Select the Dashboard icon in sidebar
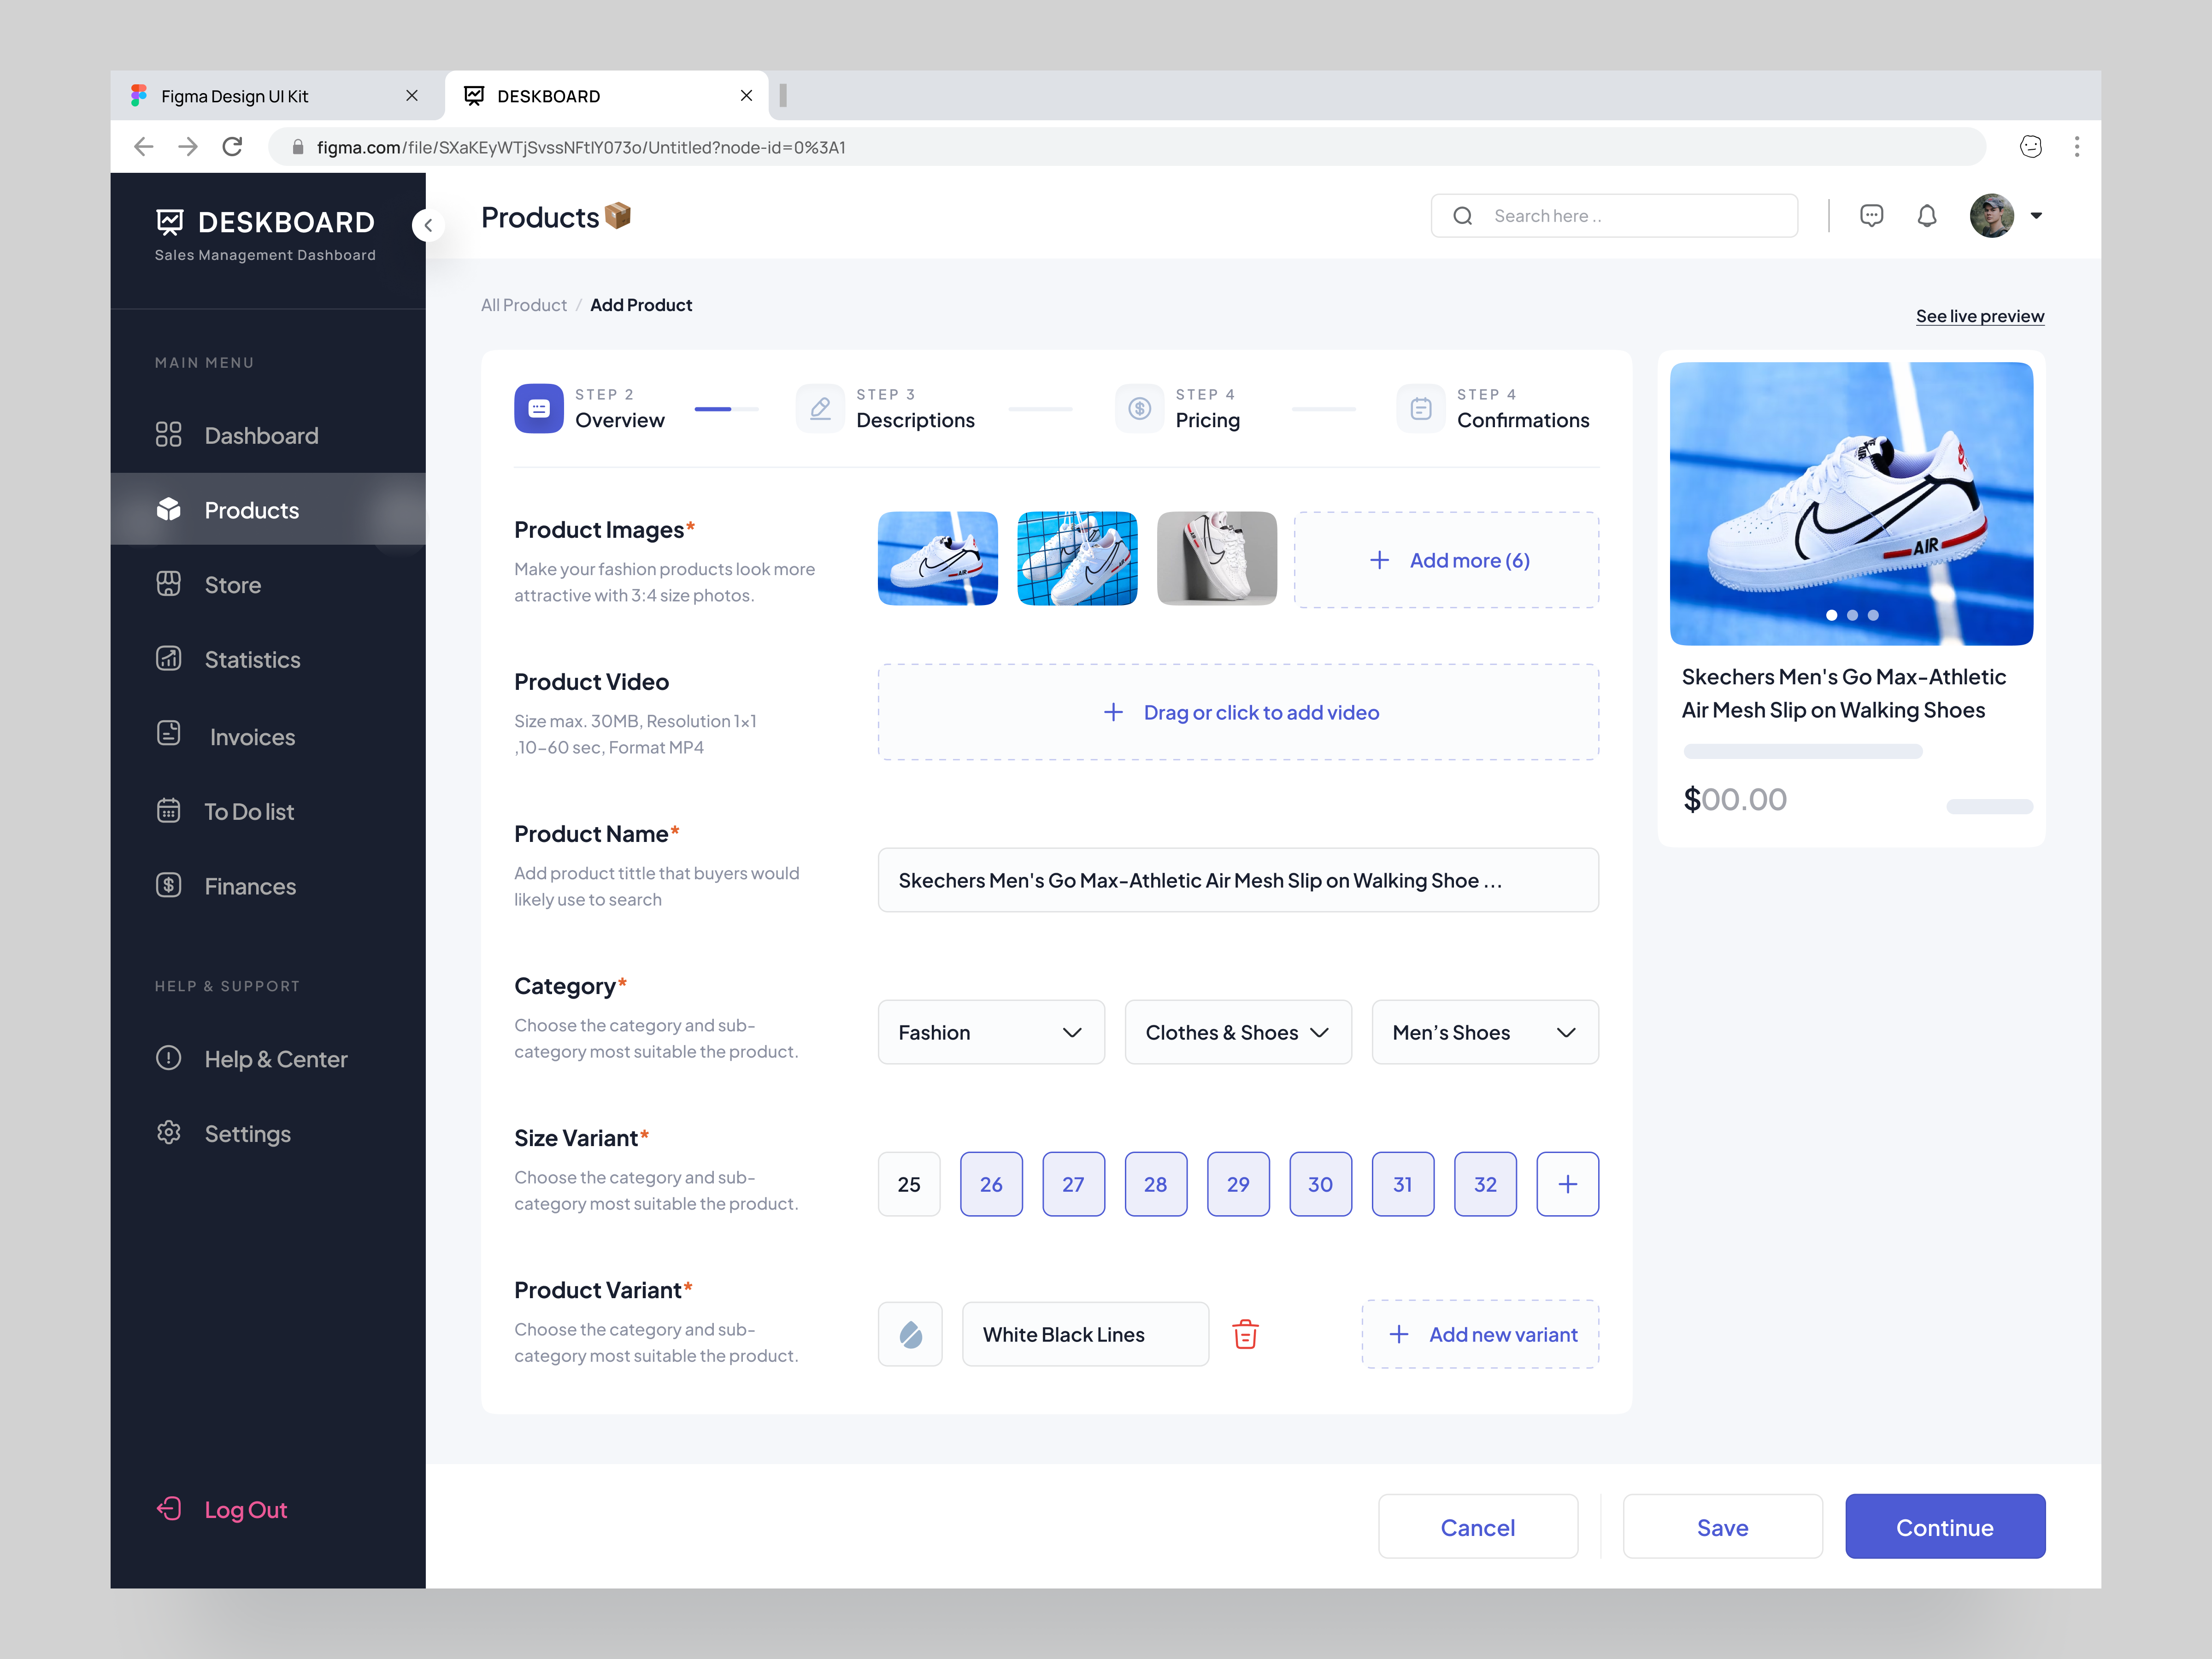This screenshot has height=1659, width=2212. (168, 435)
